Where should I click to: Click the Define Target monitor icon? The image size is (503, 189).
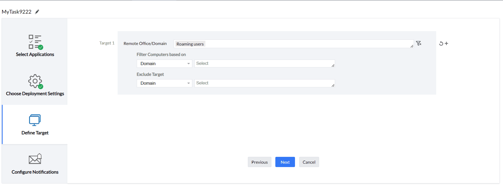tap(35, 120)
